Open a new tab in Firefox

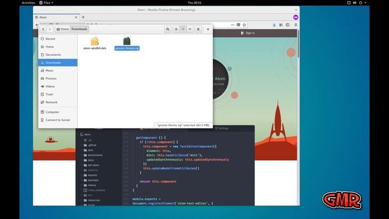pyautogui.click(x=83, y=17)
